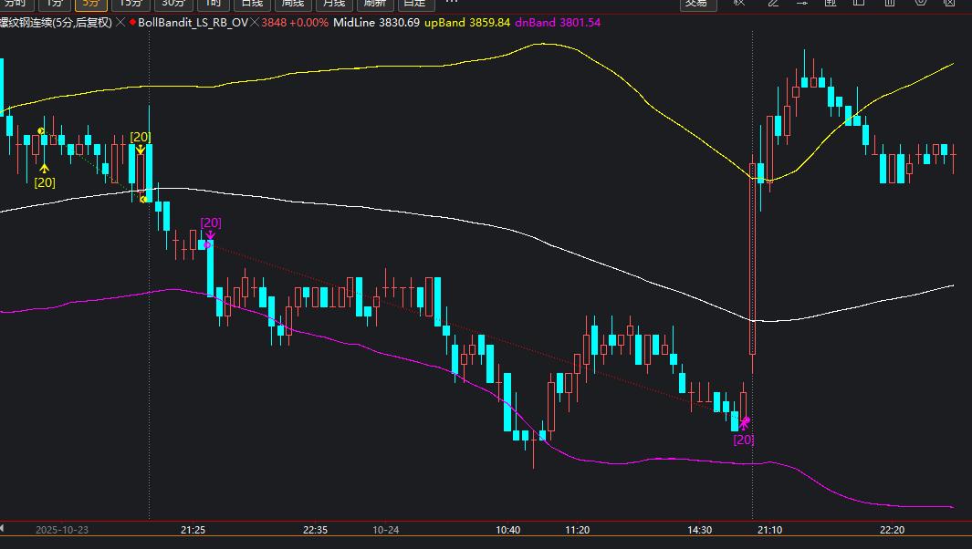
Task: Open the pencil drawing tool
Action: pyautogui.click(x=773, y=4)
